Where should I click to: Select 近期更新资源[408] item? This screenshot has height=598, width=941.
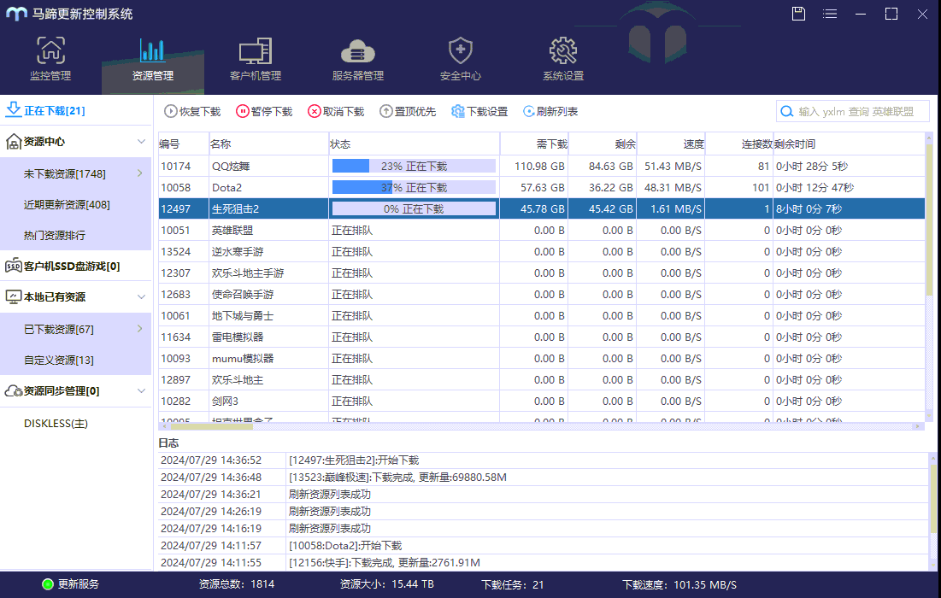pos(67,204)
